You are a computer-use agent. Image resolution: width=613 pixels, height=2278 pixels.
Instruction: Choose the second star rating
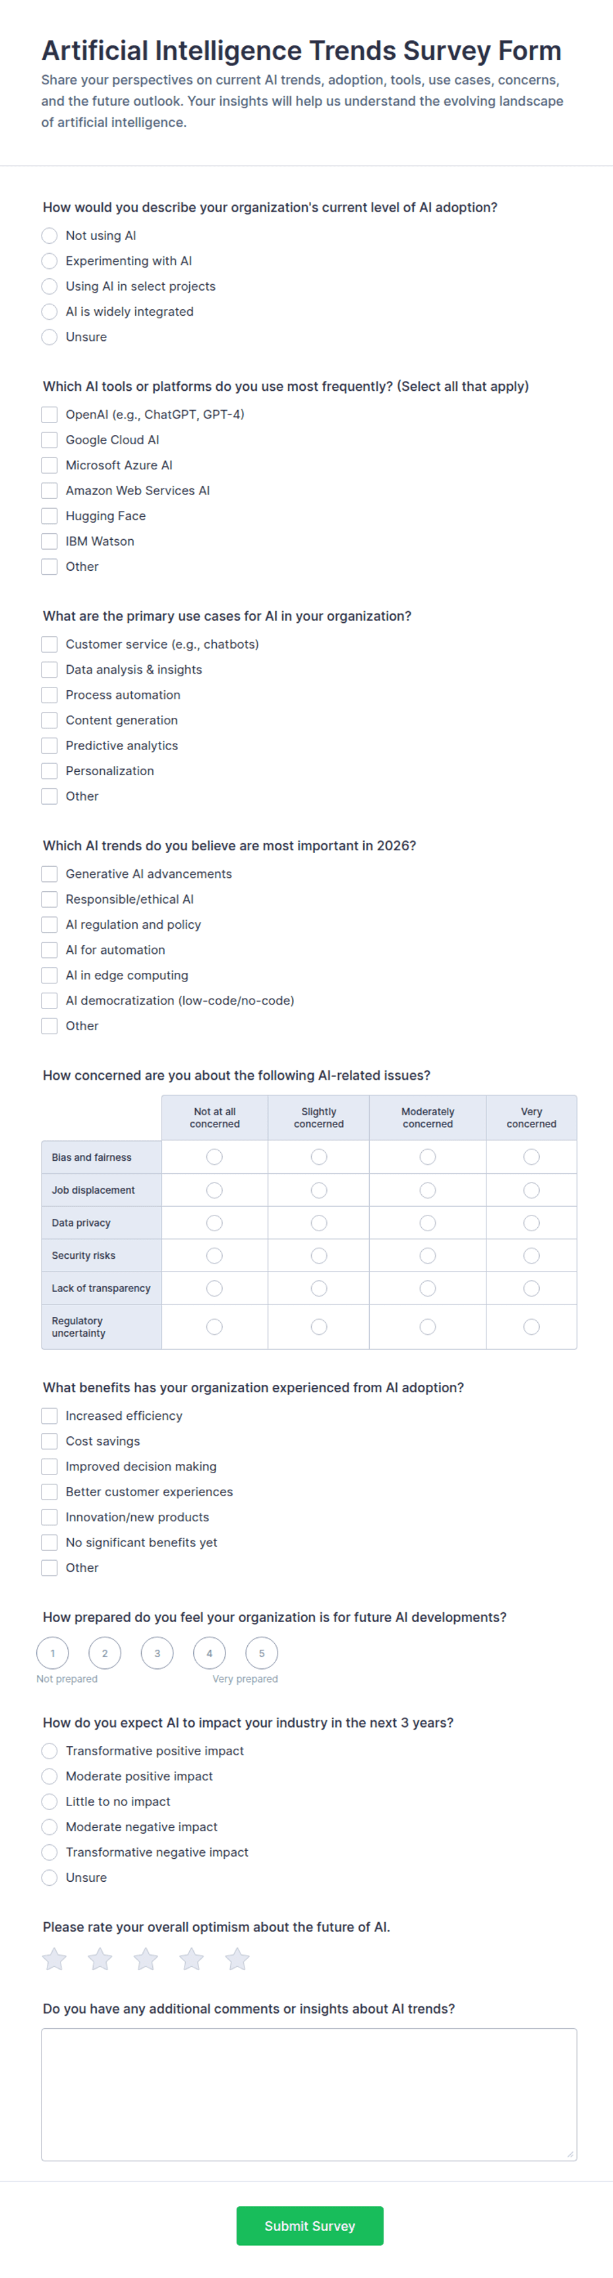click(x=100, y=1960)
